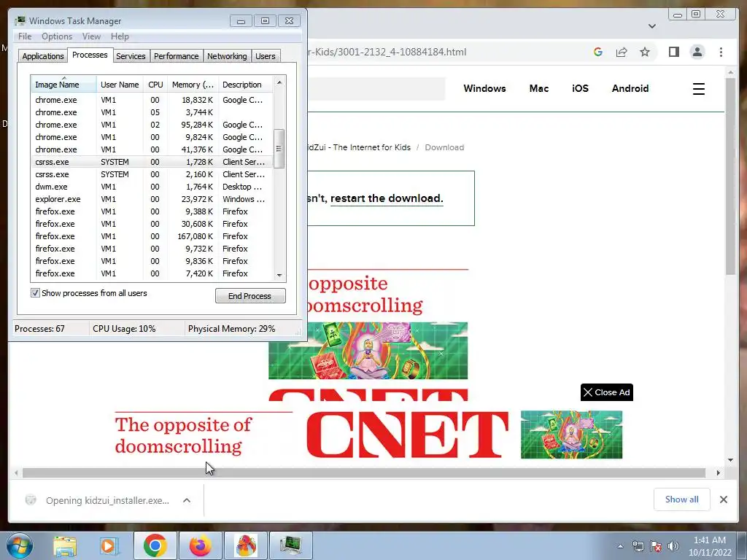Open the network tray icon
Viewport: 747px width, 560px height.
[x=638, y=546]
